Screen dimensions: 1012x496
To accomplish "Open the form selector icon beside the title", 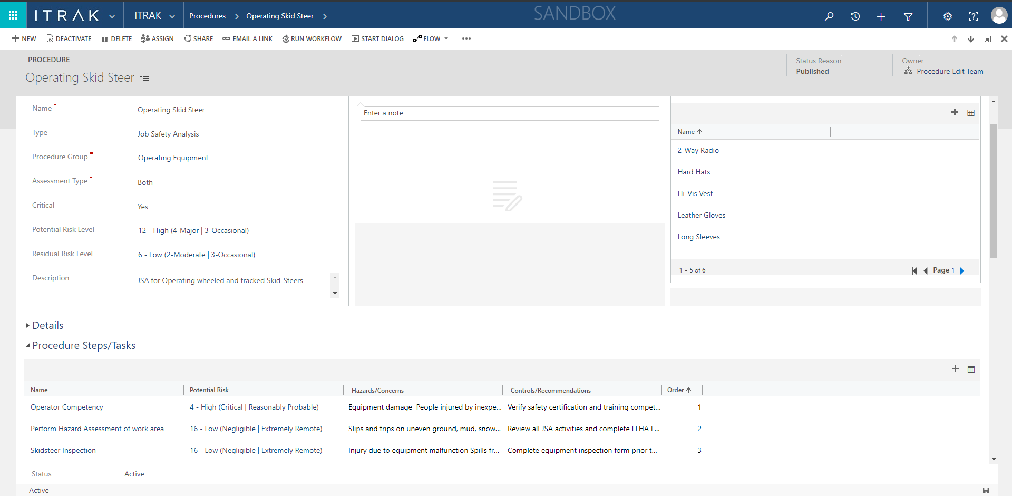I will click(x=144, y=78).
